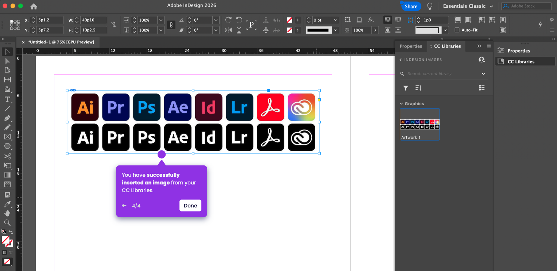The height and width of the screenshot is (271, 557).
Task: Rotate 90° clockwise icon in control bar
Action: (x=229, y=20)
